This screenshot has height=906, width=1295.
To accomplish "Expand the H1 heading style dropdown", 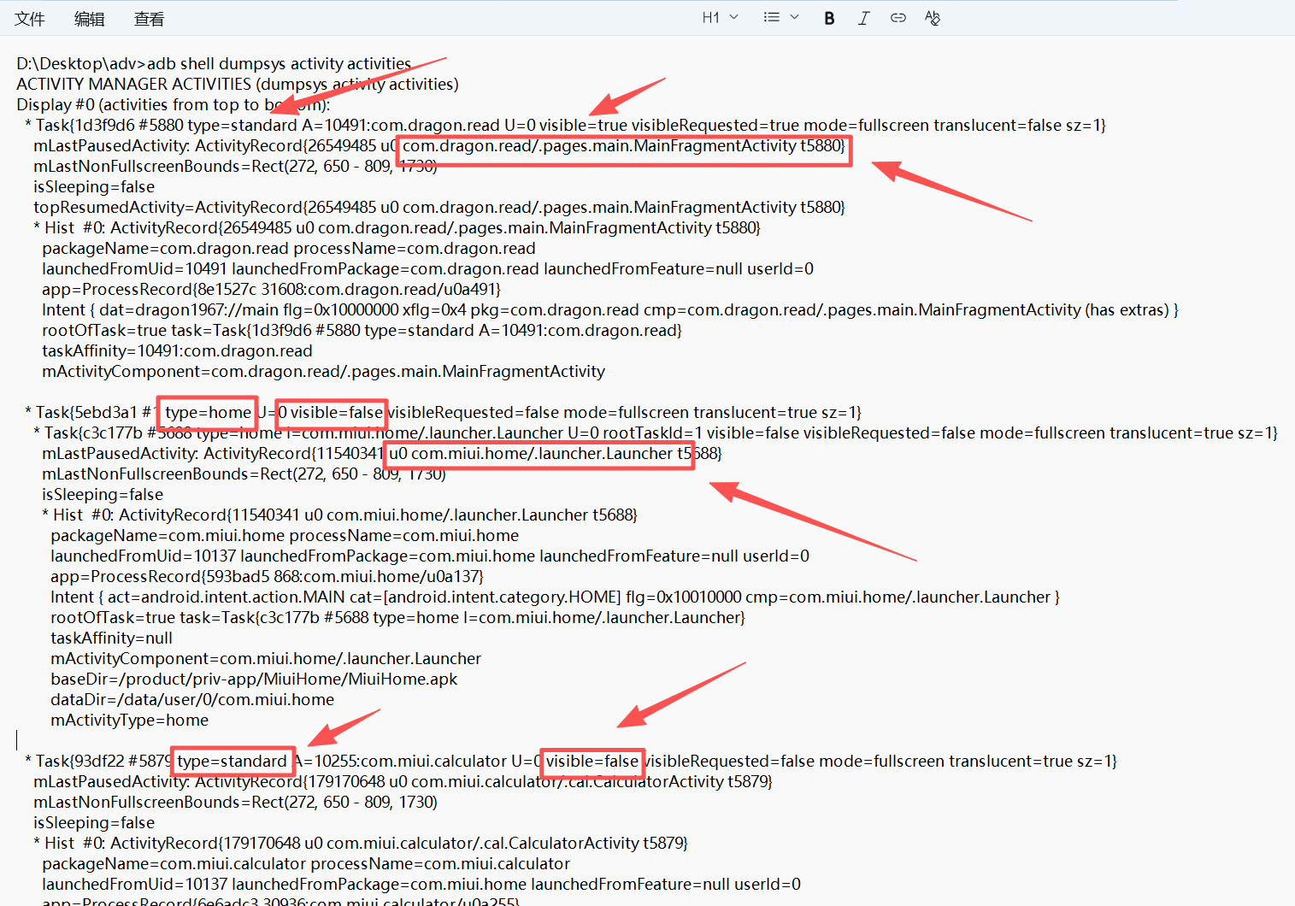I will 720,18.
